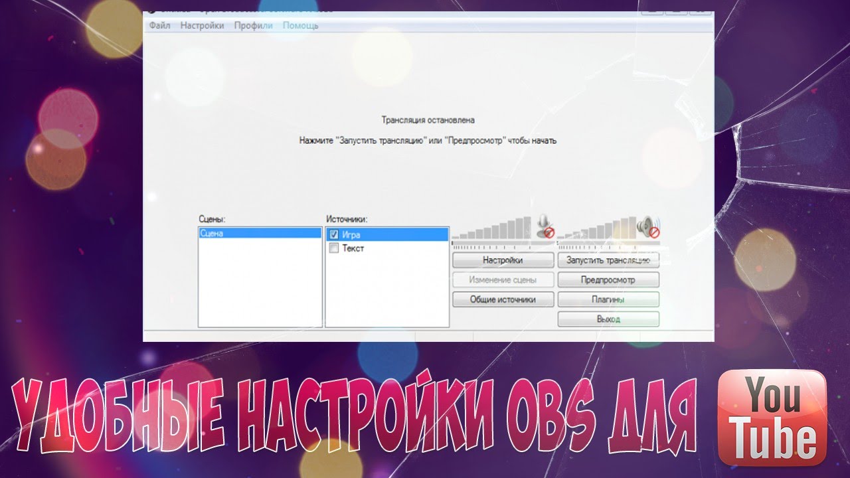Click the Выход button
Image resolution: width=850 pixels, height=478 pixels.
click(x=608, y=319)
